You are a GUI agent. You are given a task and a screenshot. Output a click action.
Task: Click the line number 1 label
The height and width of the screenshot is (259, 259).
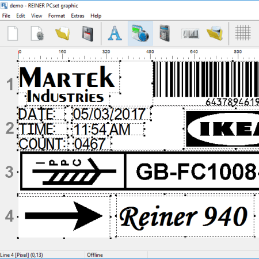coord(10,84)
